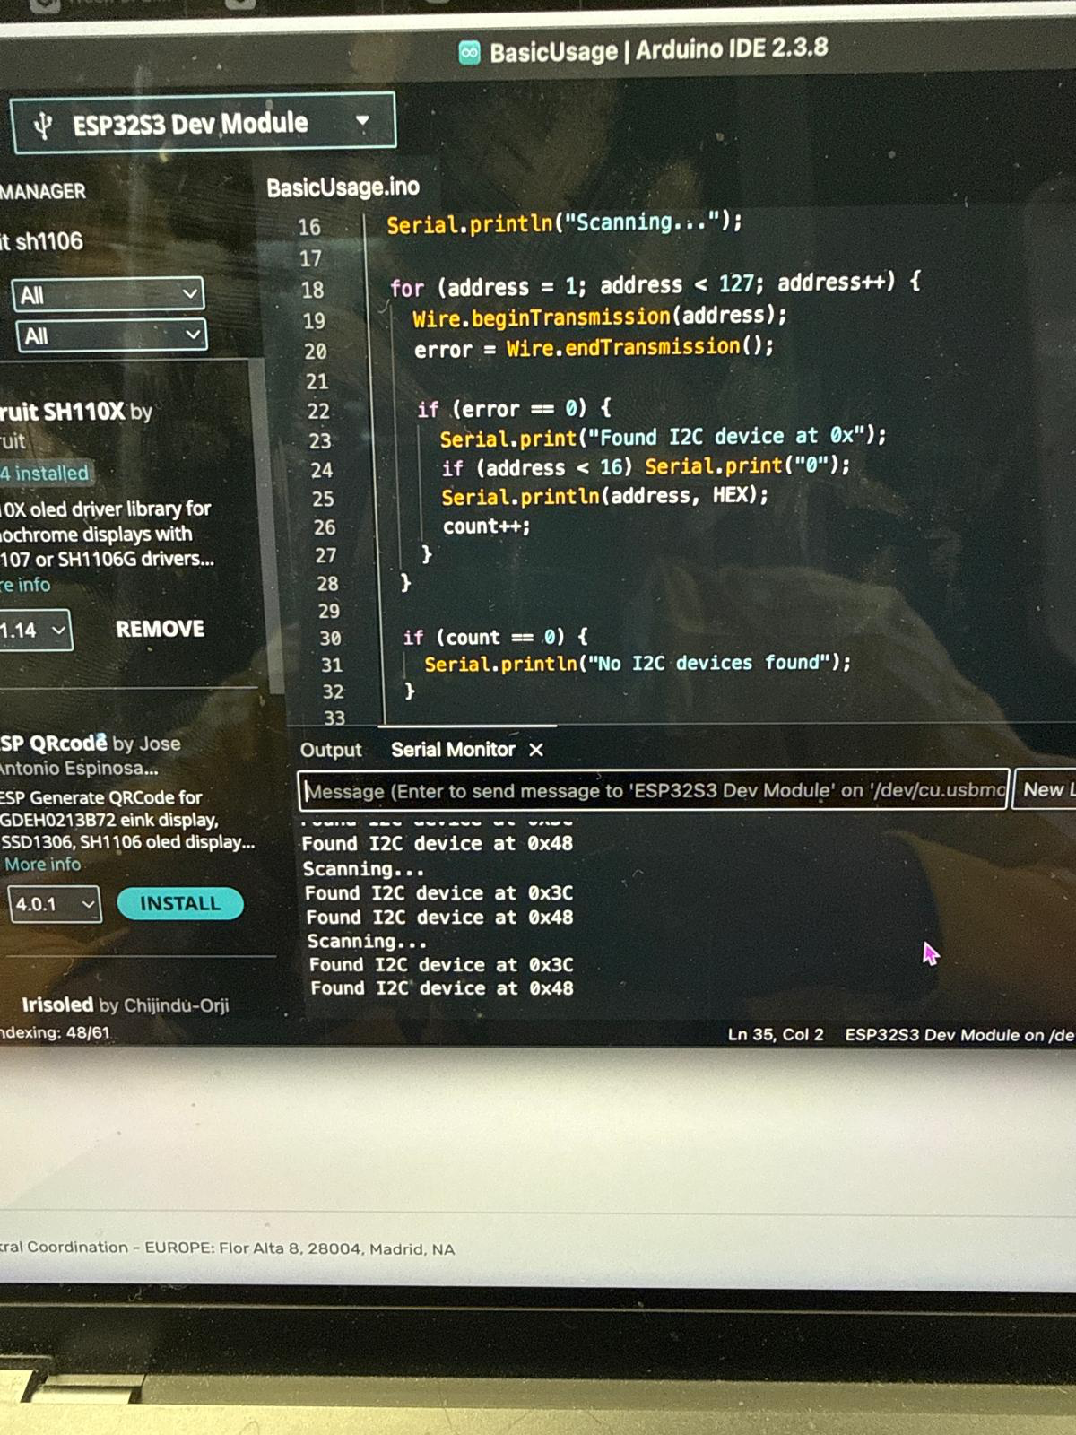This screenshot has width=1076, height=1435.
Task: Open More info link for ESP QRcode
Action: 42,865
